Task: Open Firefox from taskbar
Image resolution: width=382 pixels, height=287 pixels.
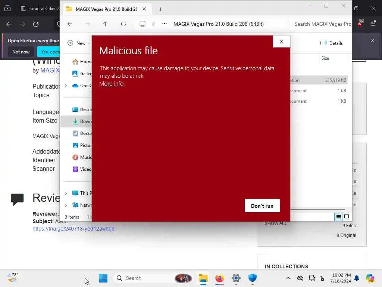Action: [x=219, y=278]
